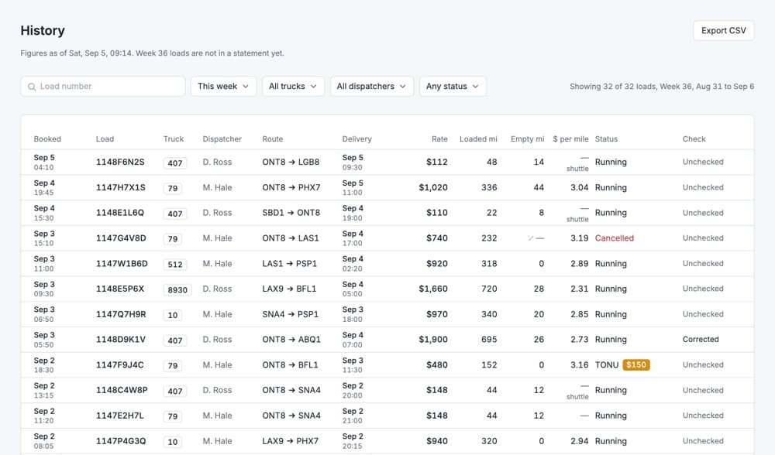The height and width of the screenshot is (455, 775).
Task: Click route ONT8 → LAS1
Action: [291, 238]
